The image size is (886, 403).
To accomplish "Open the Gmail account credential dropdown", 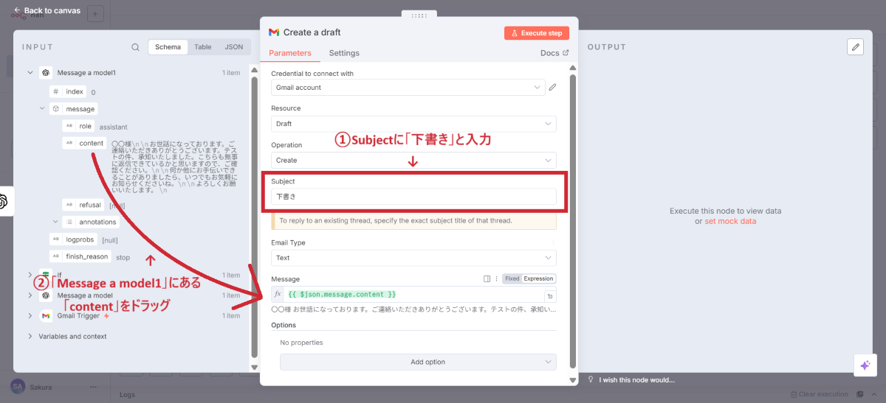I will click(408, 87).
